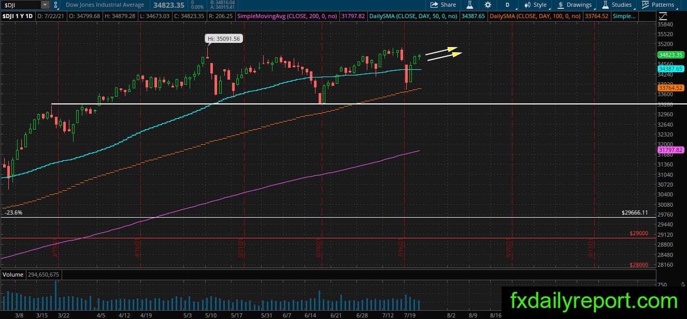Click the D: 7/22/21 date field
The image size is (687, 319).
click(x=51, y=16)
